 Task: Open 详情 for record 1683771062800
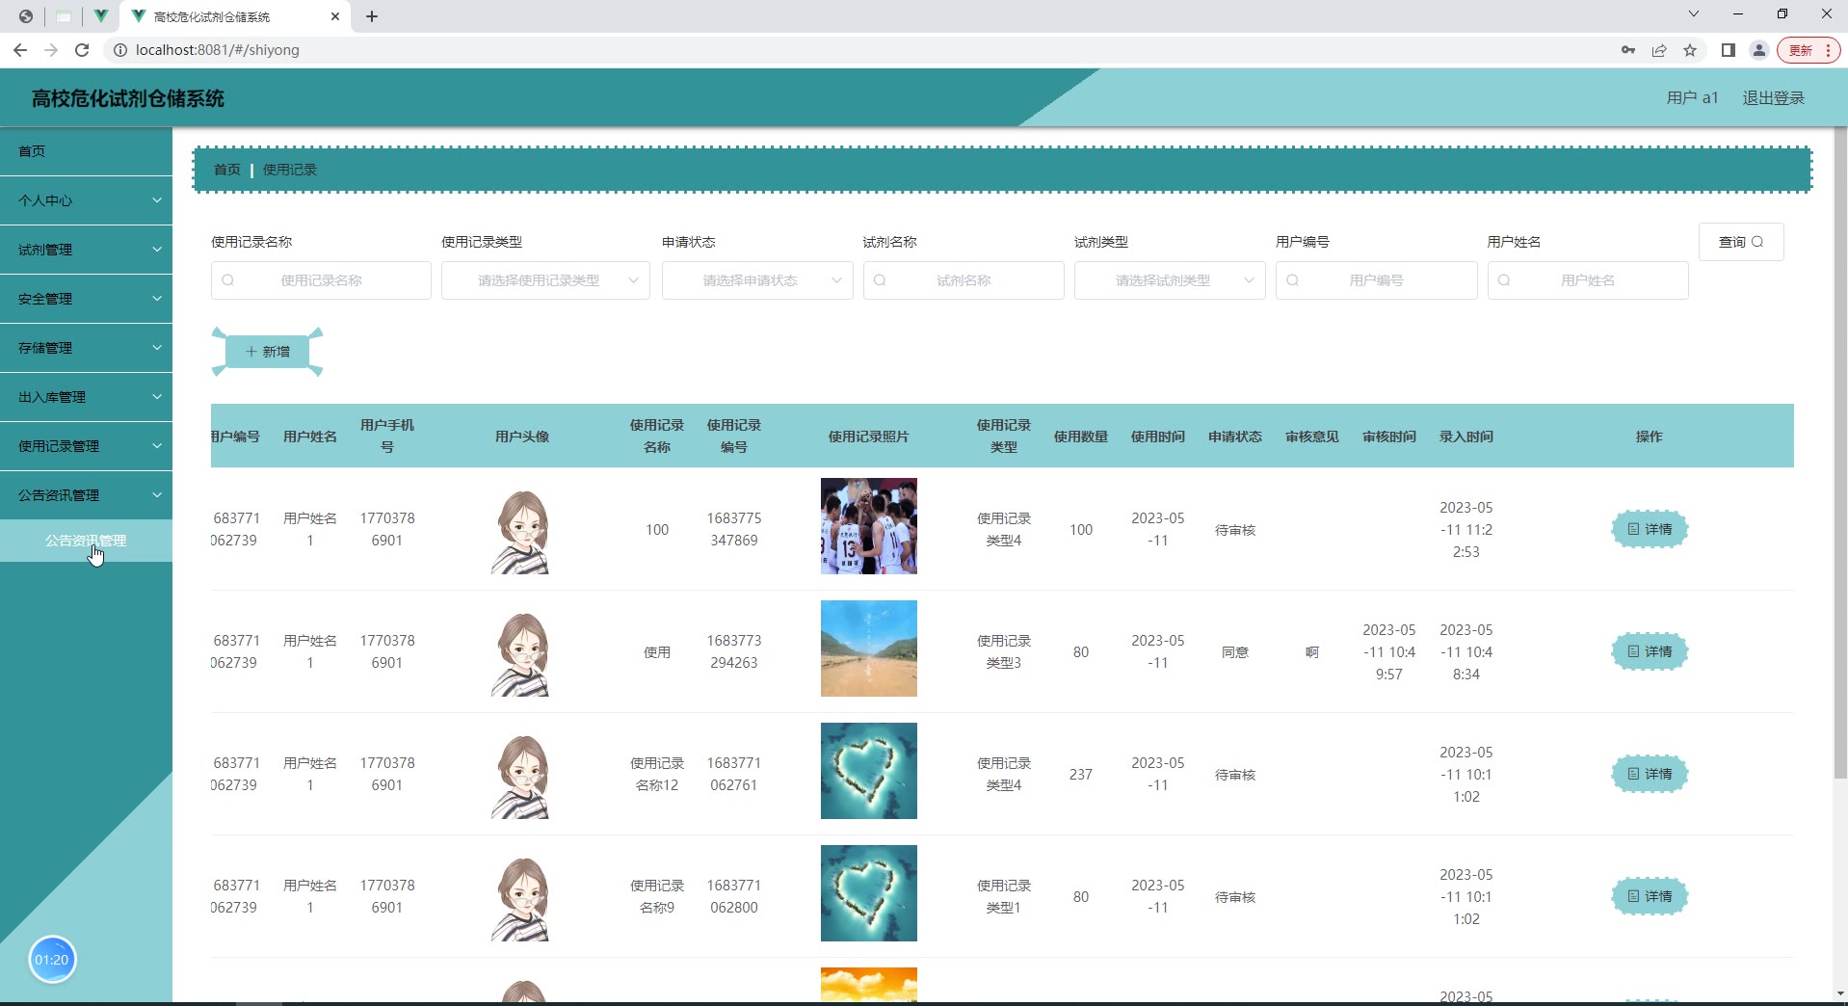point(1650,896)
